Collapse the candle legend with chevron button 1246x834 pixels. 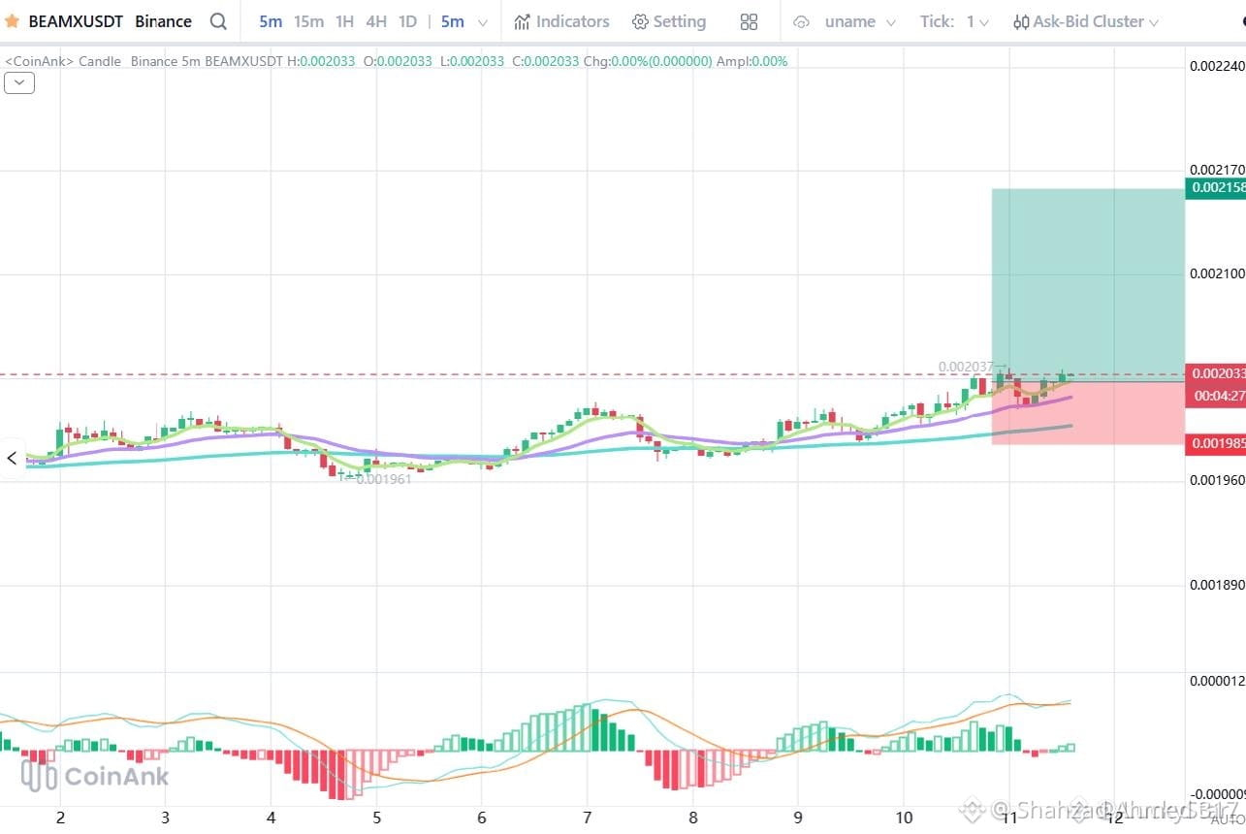(19, 82)
